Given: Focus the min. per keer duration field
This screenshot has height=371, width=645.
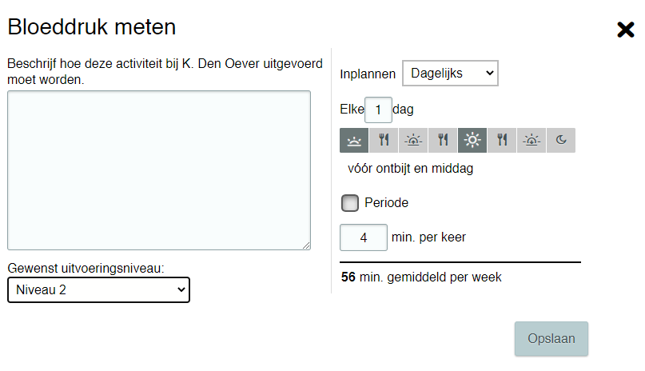Looking at the screenshot, I should click(364, 237).
